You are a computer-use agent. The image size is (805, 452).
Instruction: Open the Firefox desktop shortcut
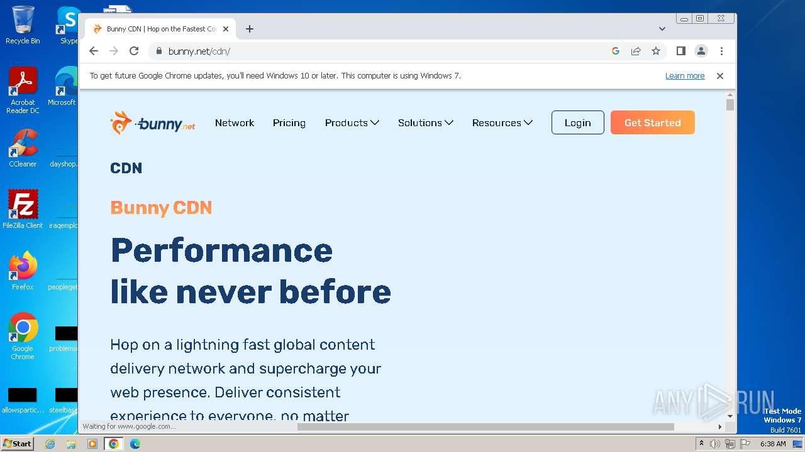tap(23, 271)
